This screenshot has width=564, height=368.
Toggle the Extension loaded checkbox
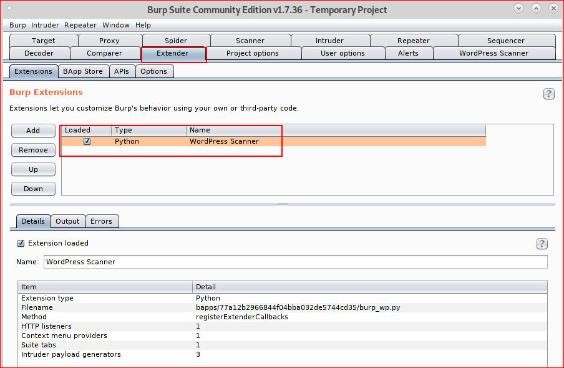coord(21,244)
